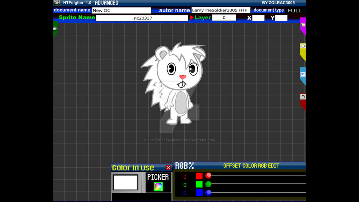This screenshot has height=202, width=359.
Task: Click the red value 0
Action: pyautogui.click(x=185, y=177)
